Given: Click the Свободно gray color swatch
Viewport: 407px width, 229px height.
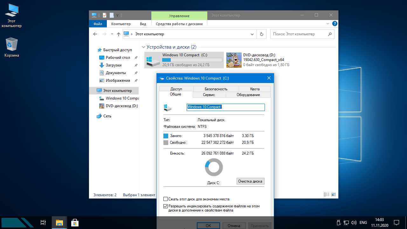Looking at the screenshot, I should 166,143.
